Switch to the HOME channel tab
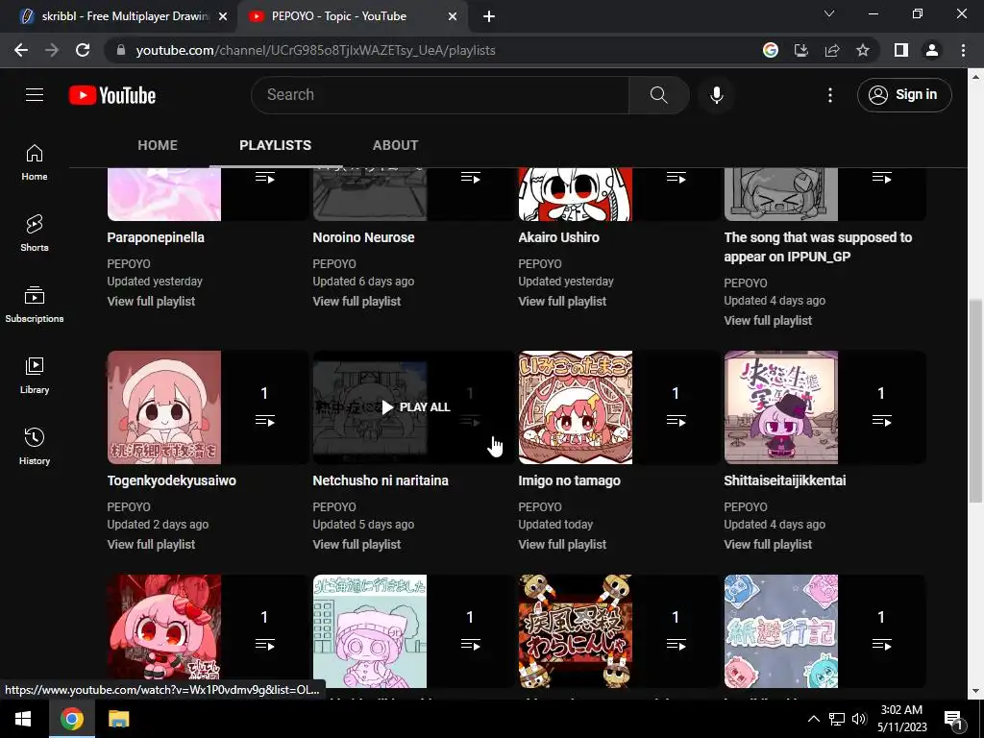984x738 pixels. (x=158, y=145)
